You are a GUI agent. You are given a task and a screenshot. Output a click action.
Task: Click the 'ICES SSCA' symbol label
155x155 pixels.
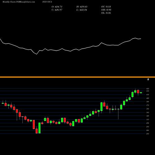(x=47, y=2)
